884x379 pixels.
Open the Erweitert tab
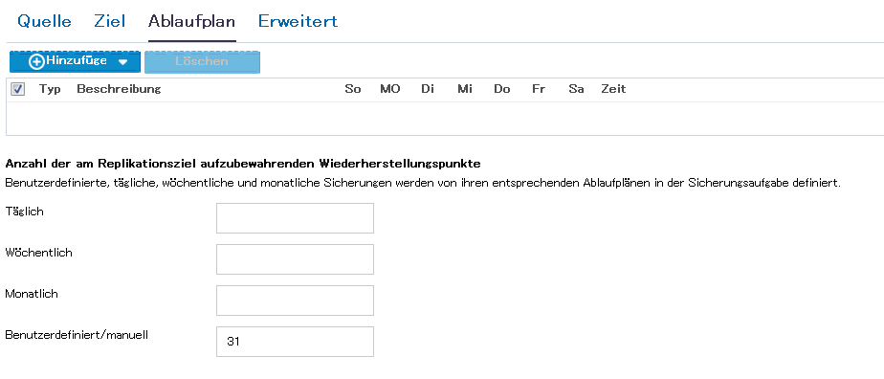(298, 21)
